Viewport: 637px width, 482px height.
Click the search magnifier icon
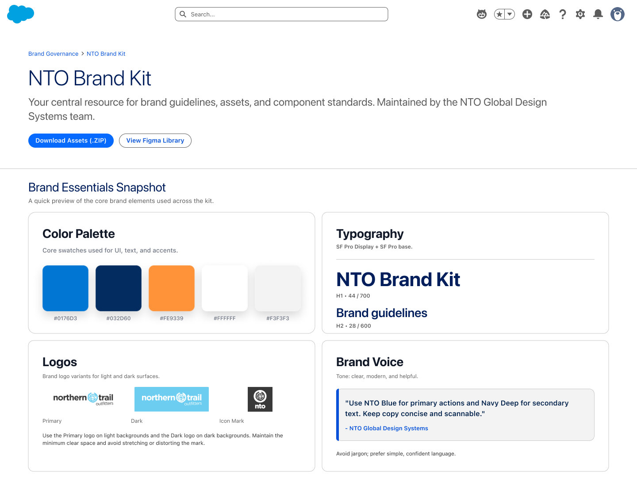click(x=183, y=14)
